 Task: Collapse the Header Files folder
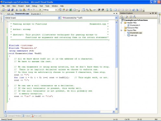click(x=121, y=23)
